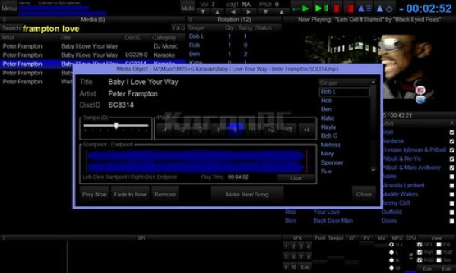Click the Play Now button
Viewport: 456px width, 273px height.
click(94, 194)
